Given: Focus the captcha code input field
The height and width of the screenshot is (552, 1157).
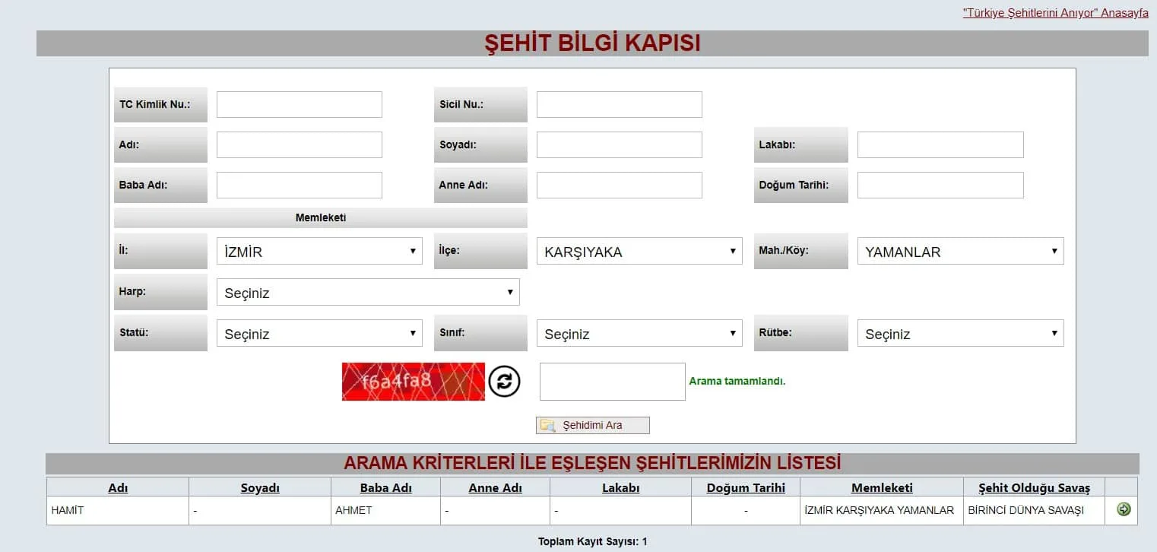Looking at the screenshot, I should click(x=613, y=382).
